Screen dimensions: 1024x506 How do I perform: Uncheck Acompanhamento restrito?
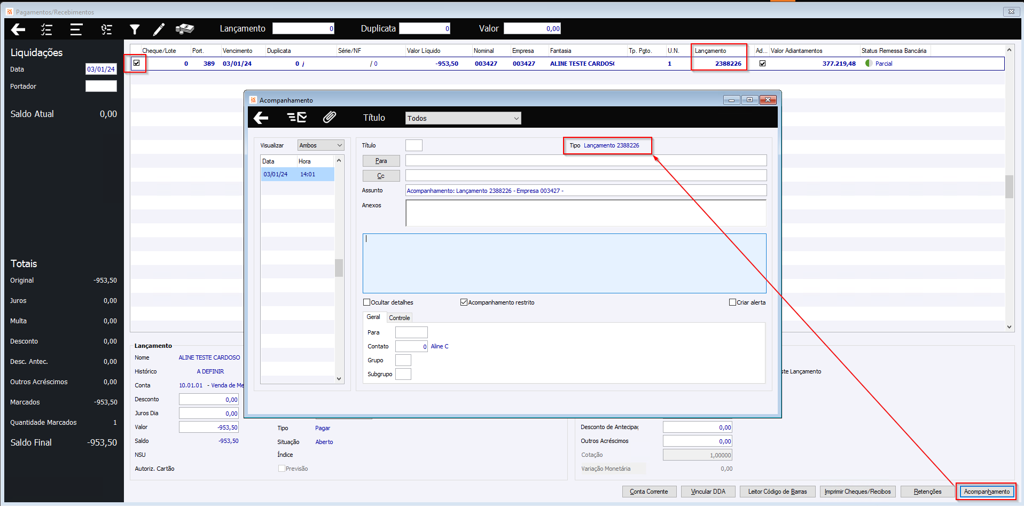464,302
